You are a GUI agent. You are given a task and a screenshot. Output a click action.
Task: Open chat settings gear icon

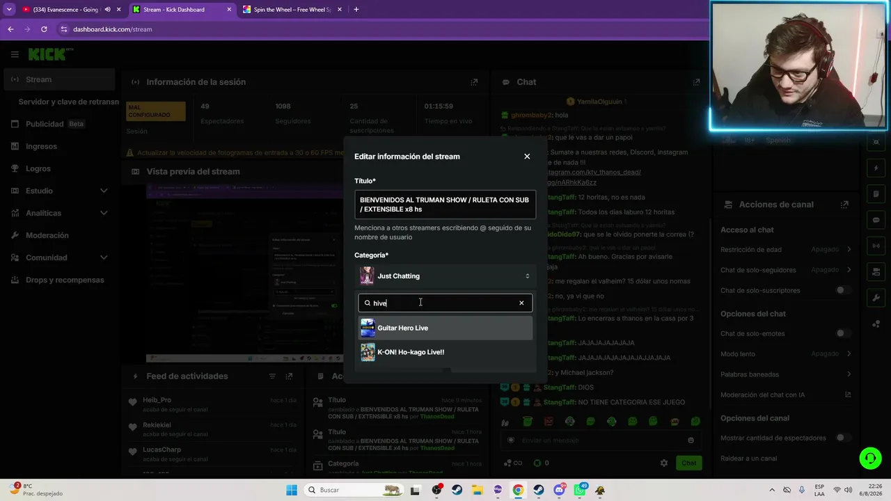664,463
